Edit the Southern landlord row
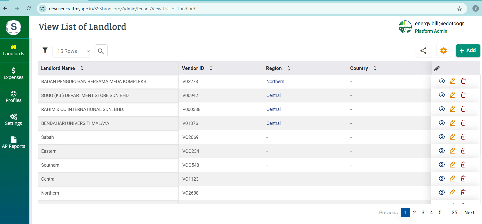The width and height of the screenshot is (482, 224). pos(452,165)
